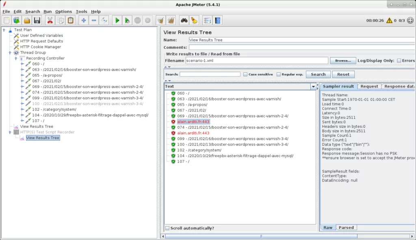Select User Defined Variables in tree
Viewport: 416px width, 240px height.
pos(42,35)
